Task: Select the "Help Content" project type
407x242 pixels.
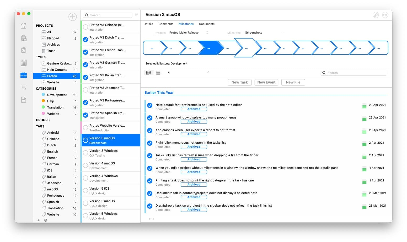Action: tap(57, 70)
